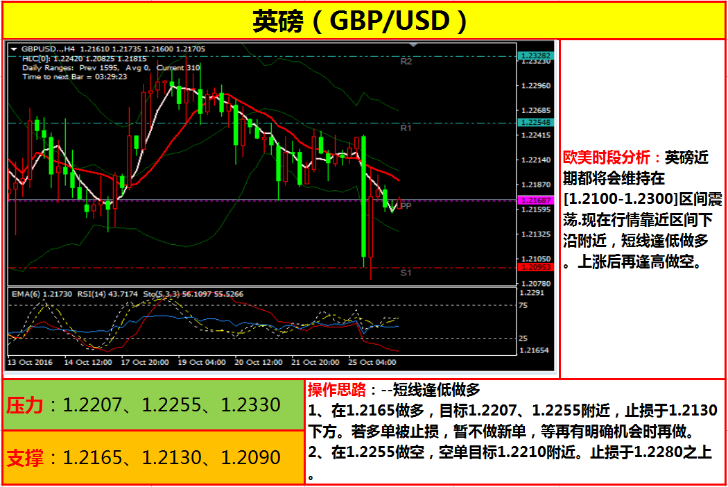The height and width of the screenshot is (487, 728).
Task: Click the 20 Oct 12:00 time label
Action: 258,362
